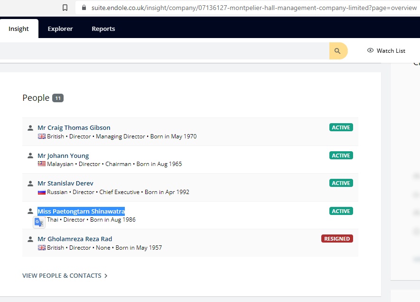
Task: Open Mr Gholamreza Reza Rad's profile
Action: tap(75, 239)
